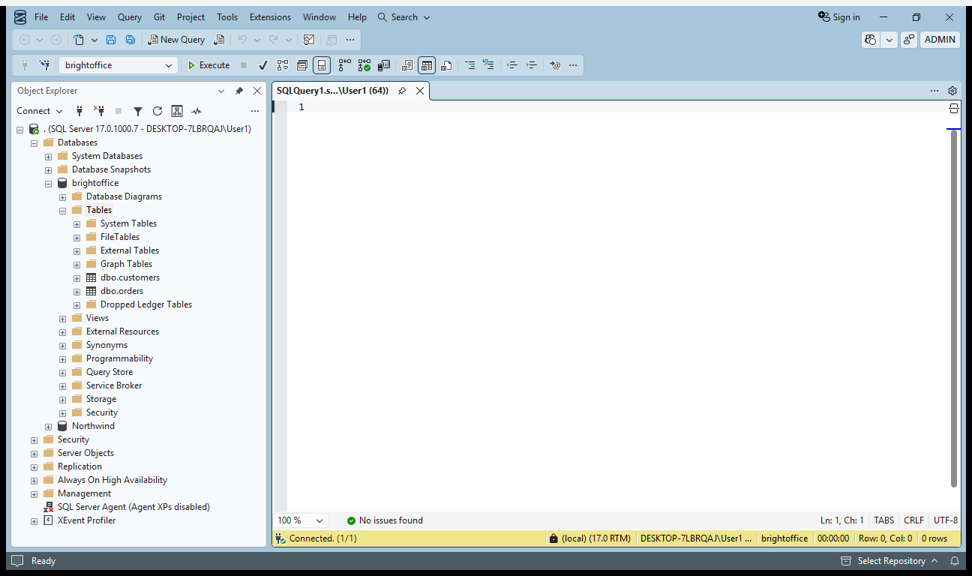
Task: Collapse the Tables folder node
Action: (x=62, y=210)
